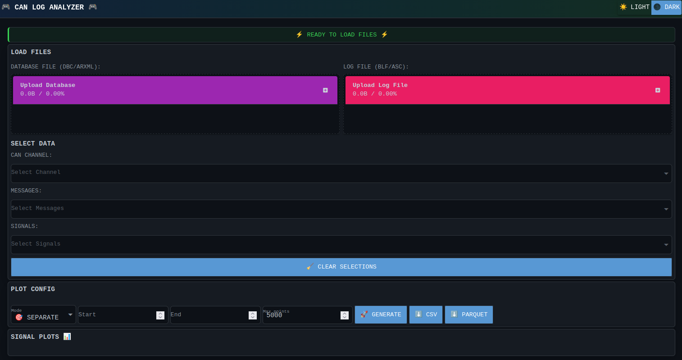The image size is (682, 360).
Task: Click the sun icon for Light mode
Action: point(623,7)
